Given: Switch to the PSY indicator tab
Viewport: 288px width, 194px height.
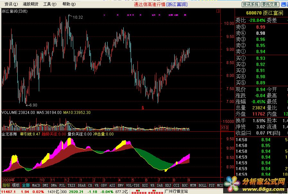Looking at the screenshot, I should [212, 185].
